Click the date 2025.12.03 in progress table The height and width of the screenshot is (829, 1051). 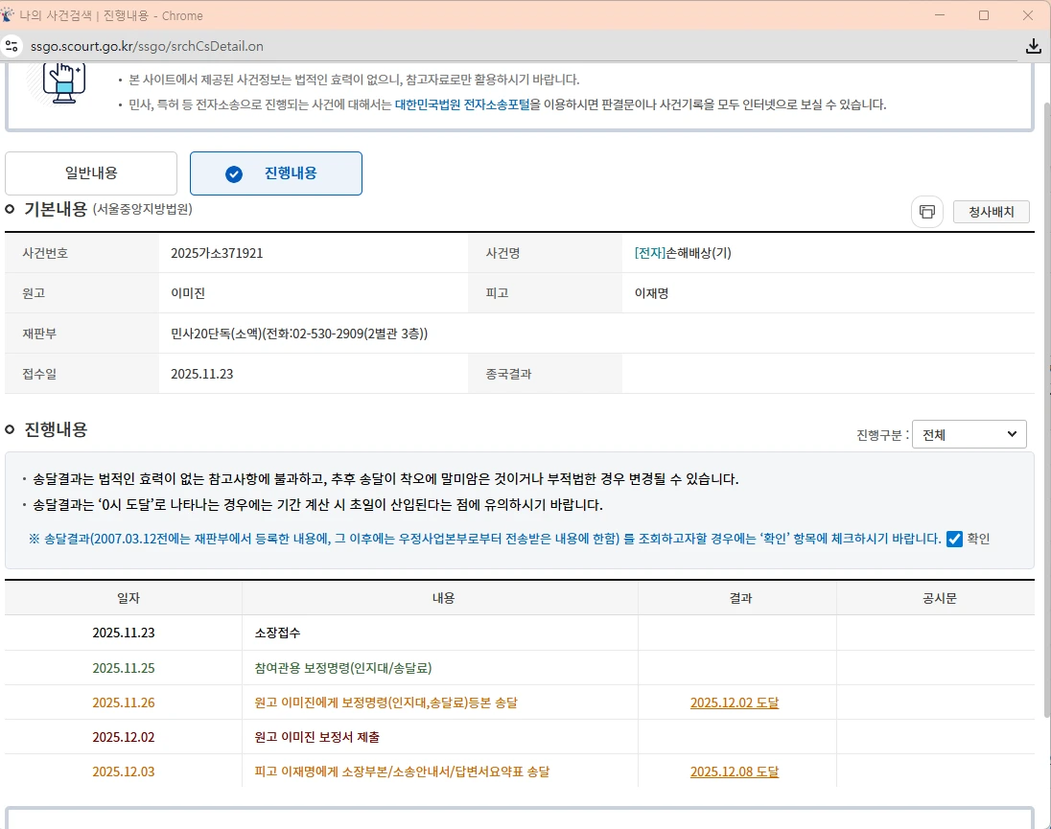pos(124,771)
